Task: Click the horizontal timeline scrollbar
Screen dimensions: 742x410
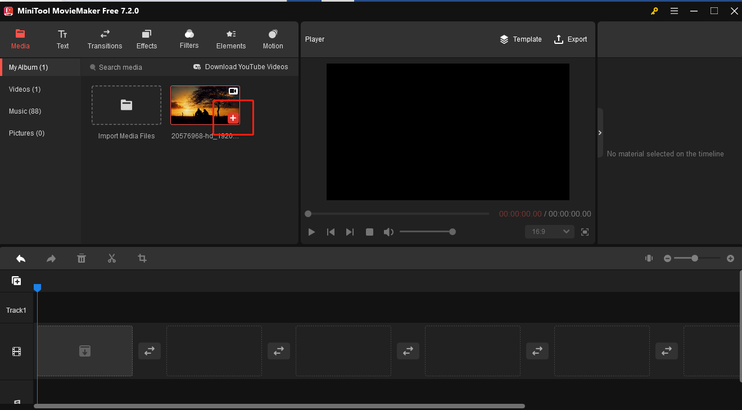Action: click(279, 406)
